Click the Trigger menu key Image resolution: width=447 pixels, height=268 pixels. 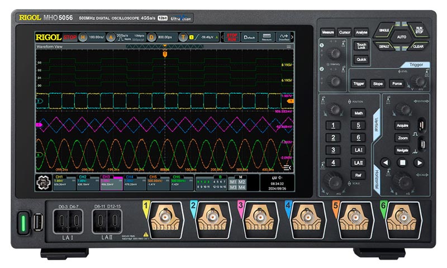[359, 83]
